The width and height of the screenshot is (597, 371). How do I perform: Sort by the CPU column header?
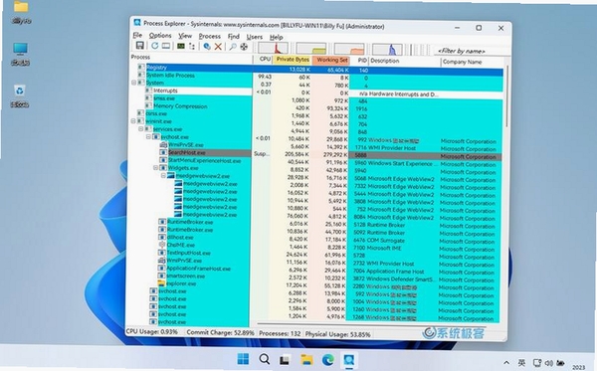[x=263, y=60]
